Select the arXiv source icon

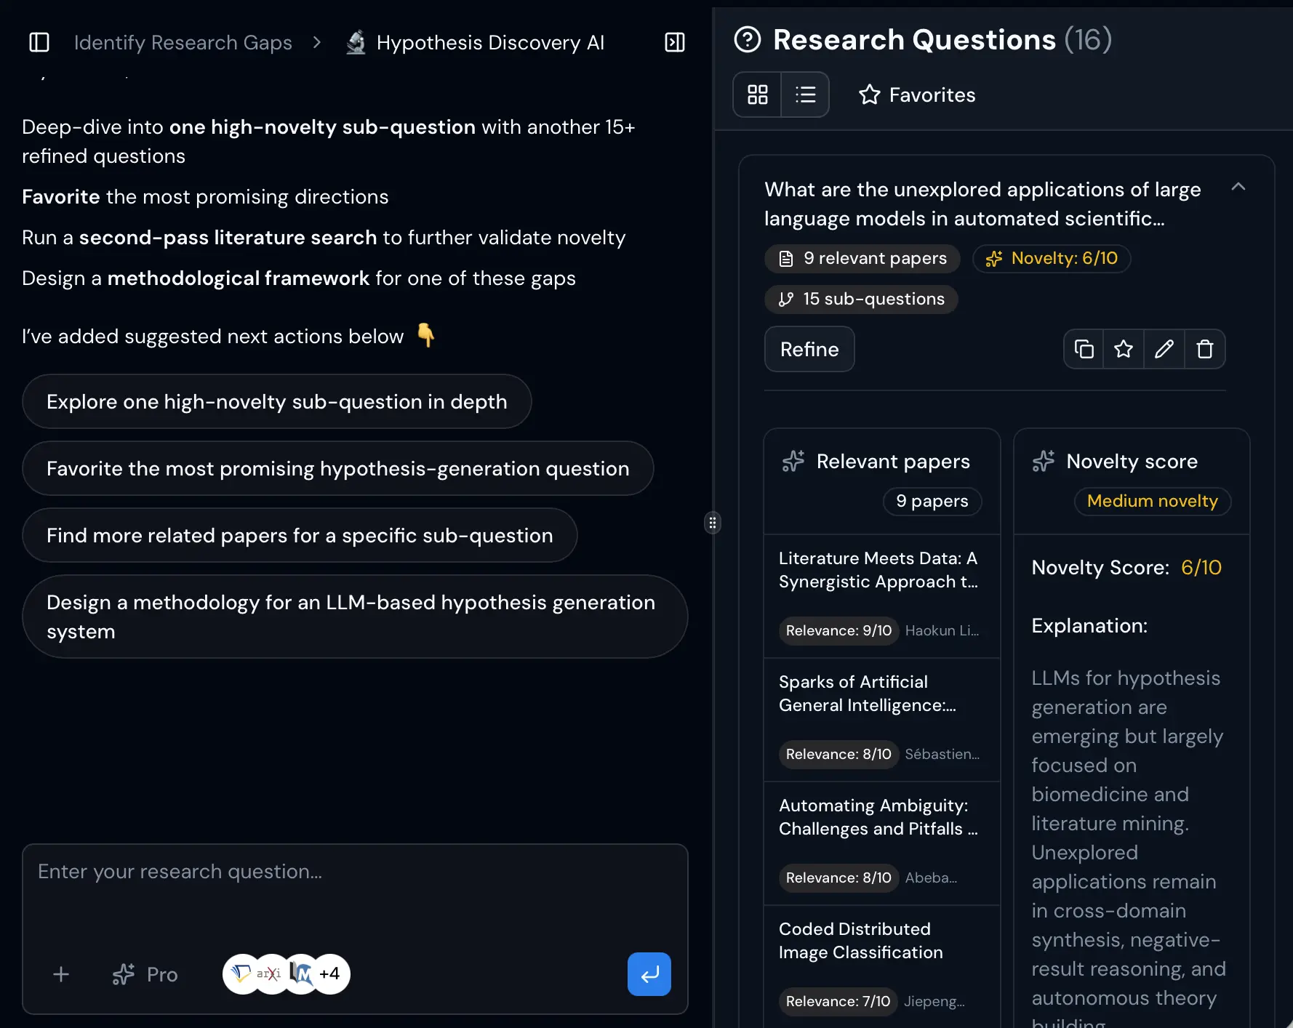pos(268,974)
